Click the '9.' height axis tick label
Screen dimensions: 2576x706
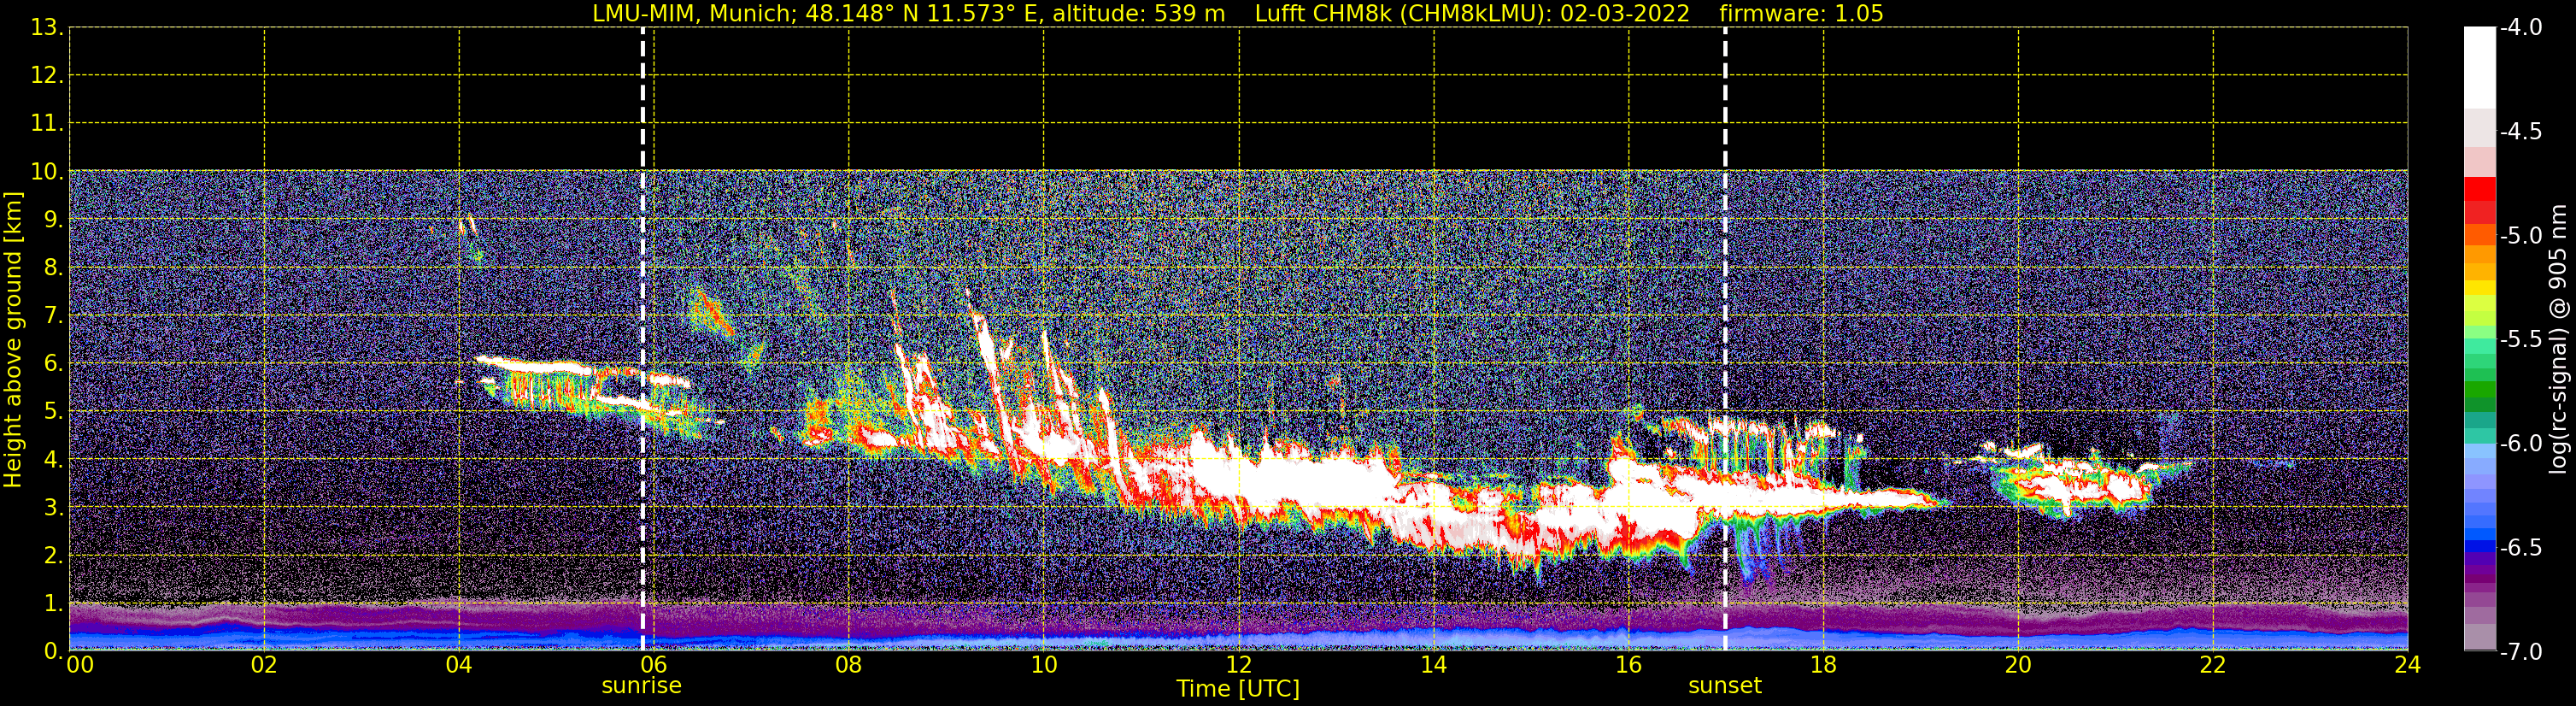pos(54,220)
